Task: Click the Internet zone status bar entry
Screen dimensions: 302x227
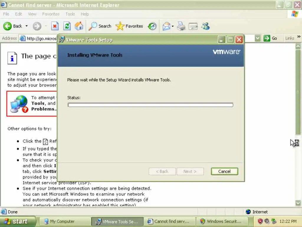Action: [257, 212]
